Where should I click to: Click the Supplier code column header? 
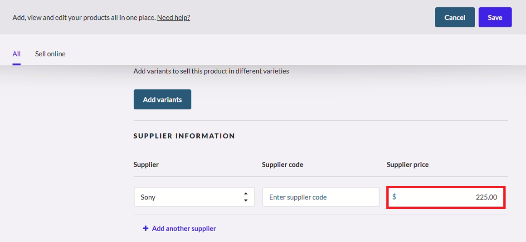282,165
